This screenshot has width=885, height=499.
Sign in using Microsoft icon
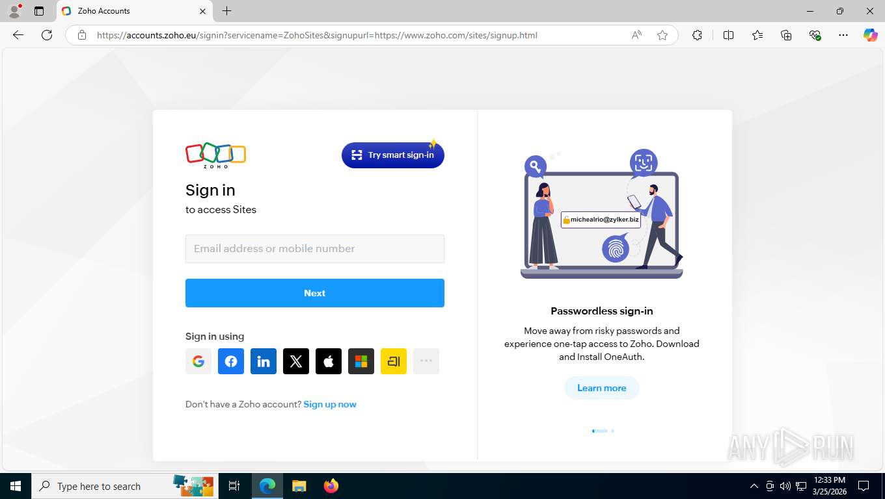point(361,361)
